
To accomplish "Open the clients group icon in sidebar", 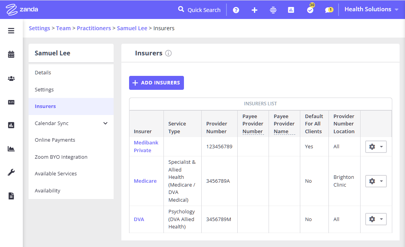I will click(11, 79).
